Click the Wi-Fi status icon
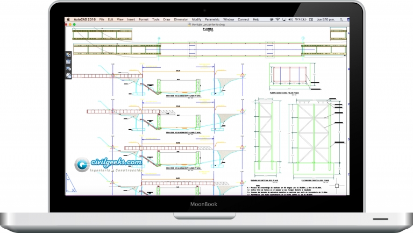Viewport: 413px width, 233px height. tap(277, 19)
